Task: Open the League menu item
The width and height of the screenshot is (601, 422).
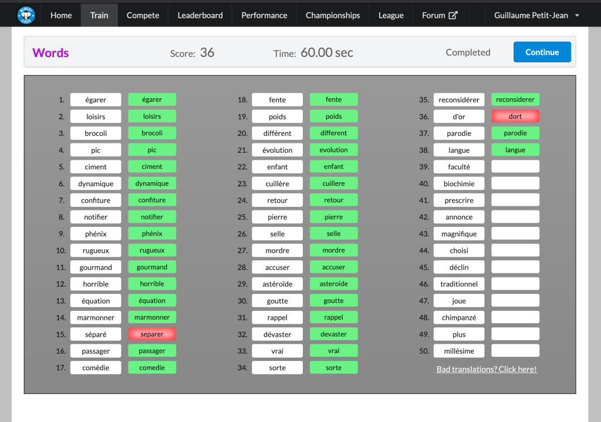Action: coord(391,15)
